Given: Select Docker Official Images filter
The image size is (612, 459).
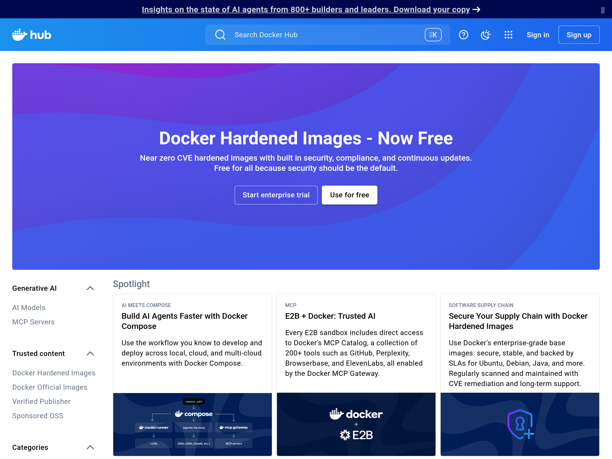Looking at the screenshot, I should pyautogui.click(x=50, y=387).
